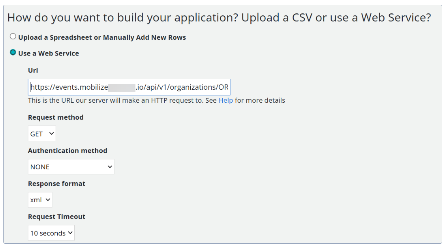Open the Help link under the Url field
Viewport: 445px width, 246px height.
[x=225, y=100]
